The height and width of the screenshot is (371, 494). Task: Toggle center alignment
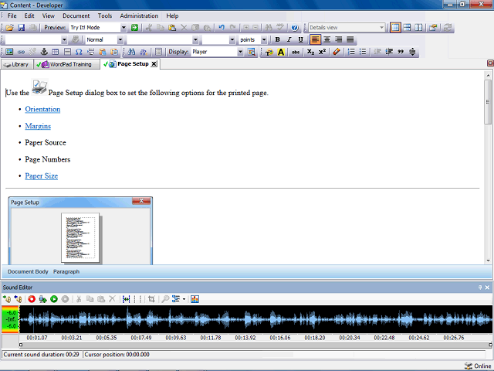[x=327, y=39]
